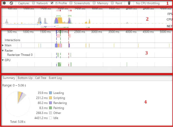Switch to the Event Log tab

pos(55,78)
